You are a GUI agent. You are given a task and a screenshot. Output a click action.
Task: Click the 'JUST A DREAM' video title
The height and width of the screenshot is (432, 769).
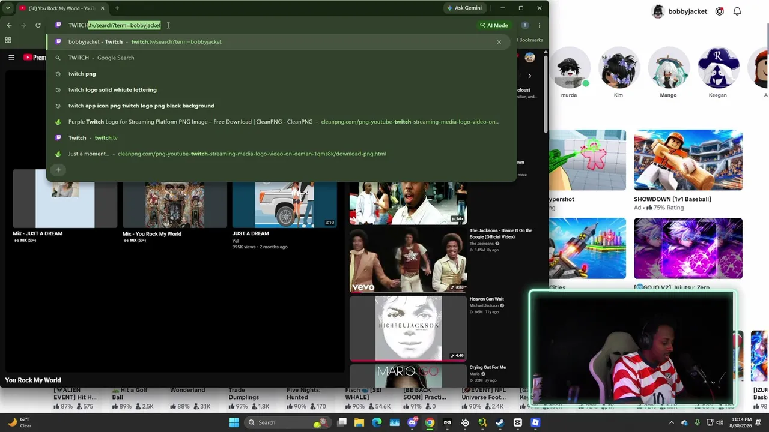click(x=251, y=233)
